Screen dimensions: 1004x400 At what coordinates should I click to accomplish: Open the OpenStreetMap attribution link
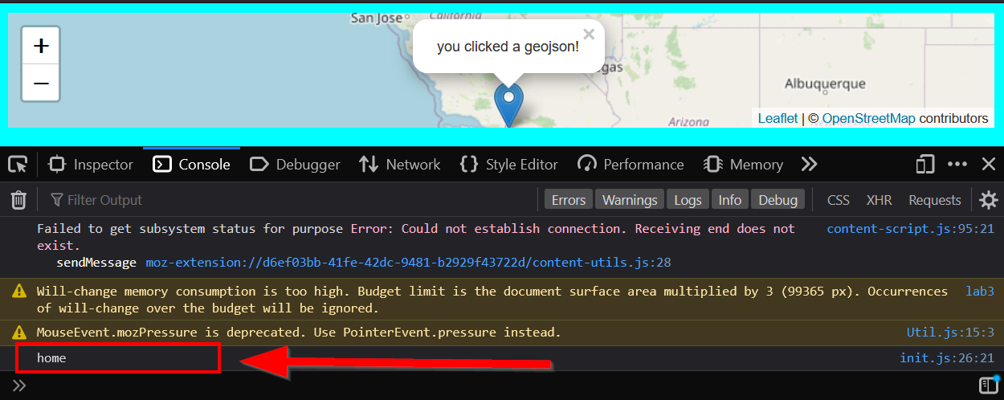[868, 118]
